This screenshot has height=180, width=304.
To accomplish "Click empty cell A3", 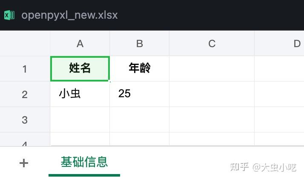I will click(80, 120).
